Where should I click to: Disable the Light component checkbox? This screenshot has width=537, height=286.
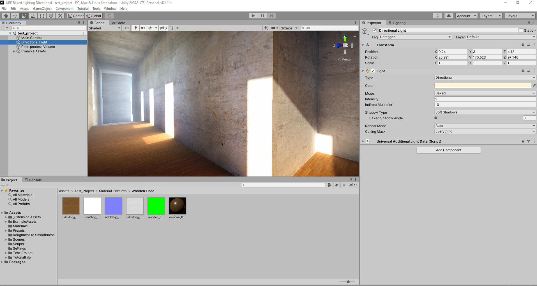pos(373,71)
